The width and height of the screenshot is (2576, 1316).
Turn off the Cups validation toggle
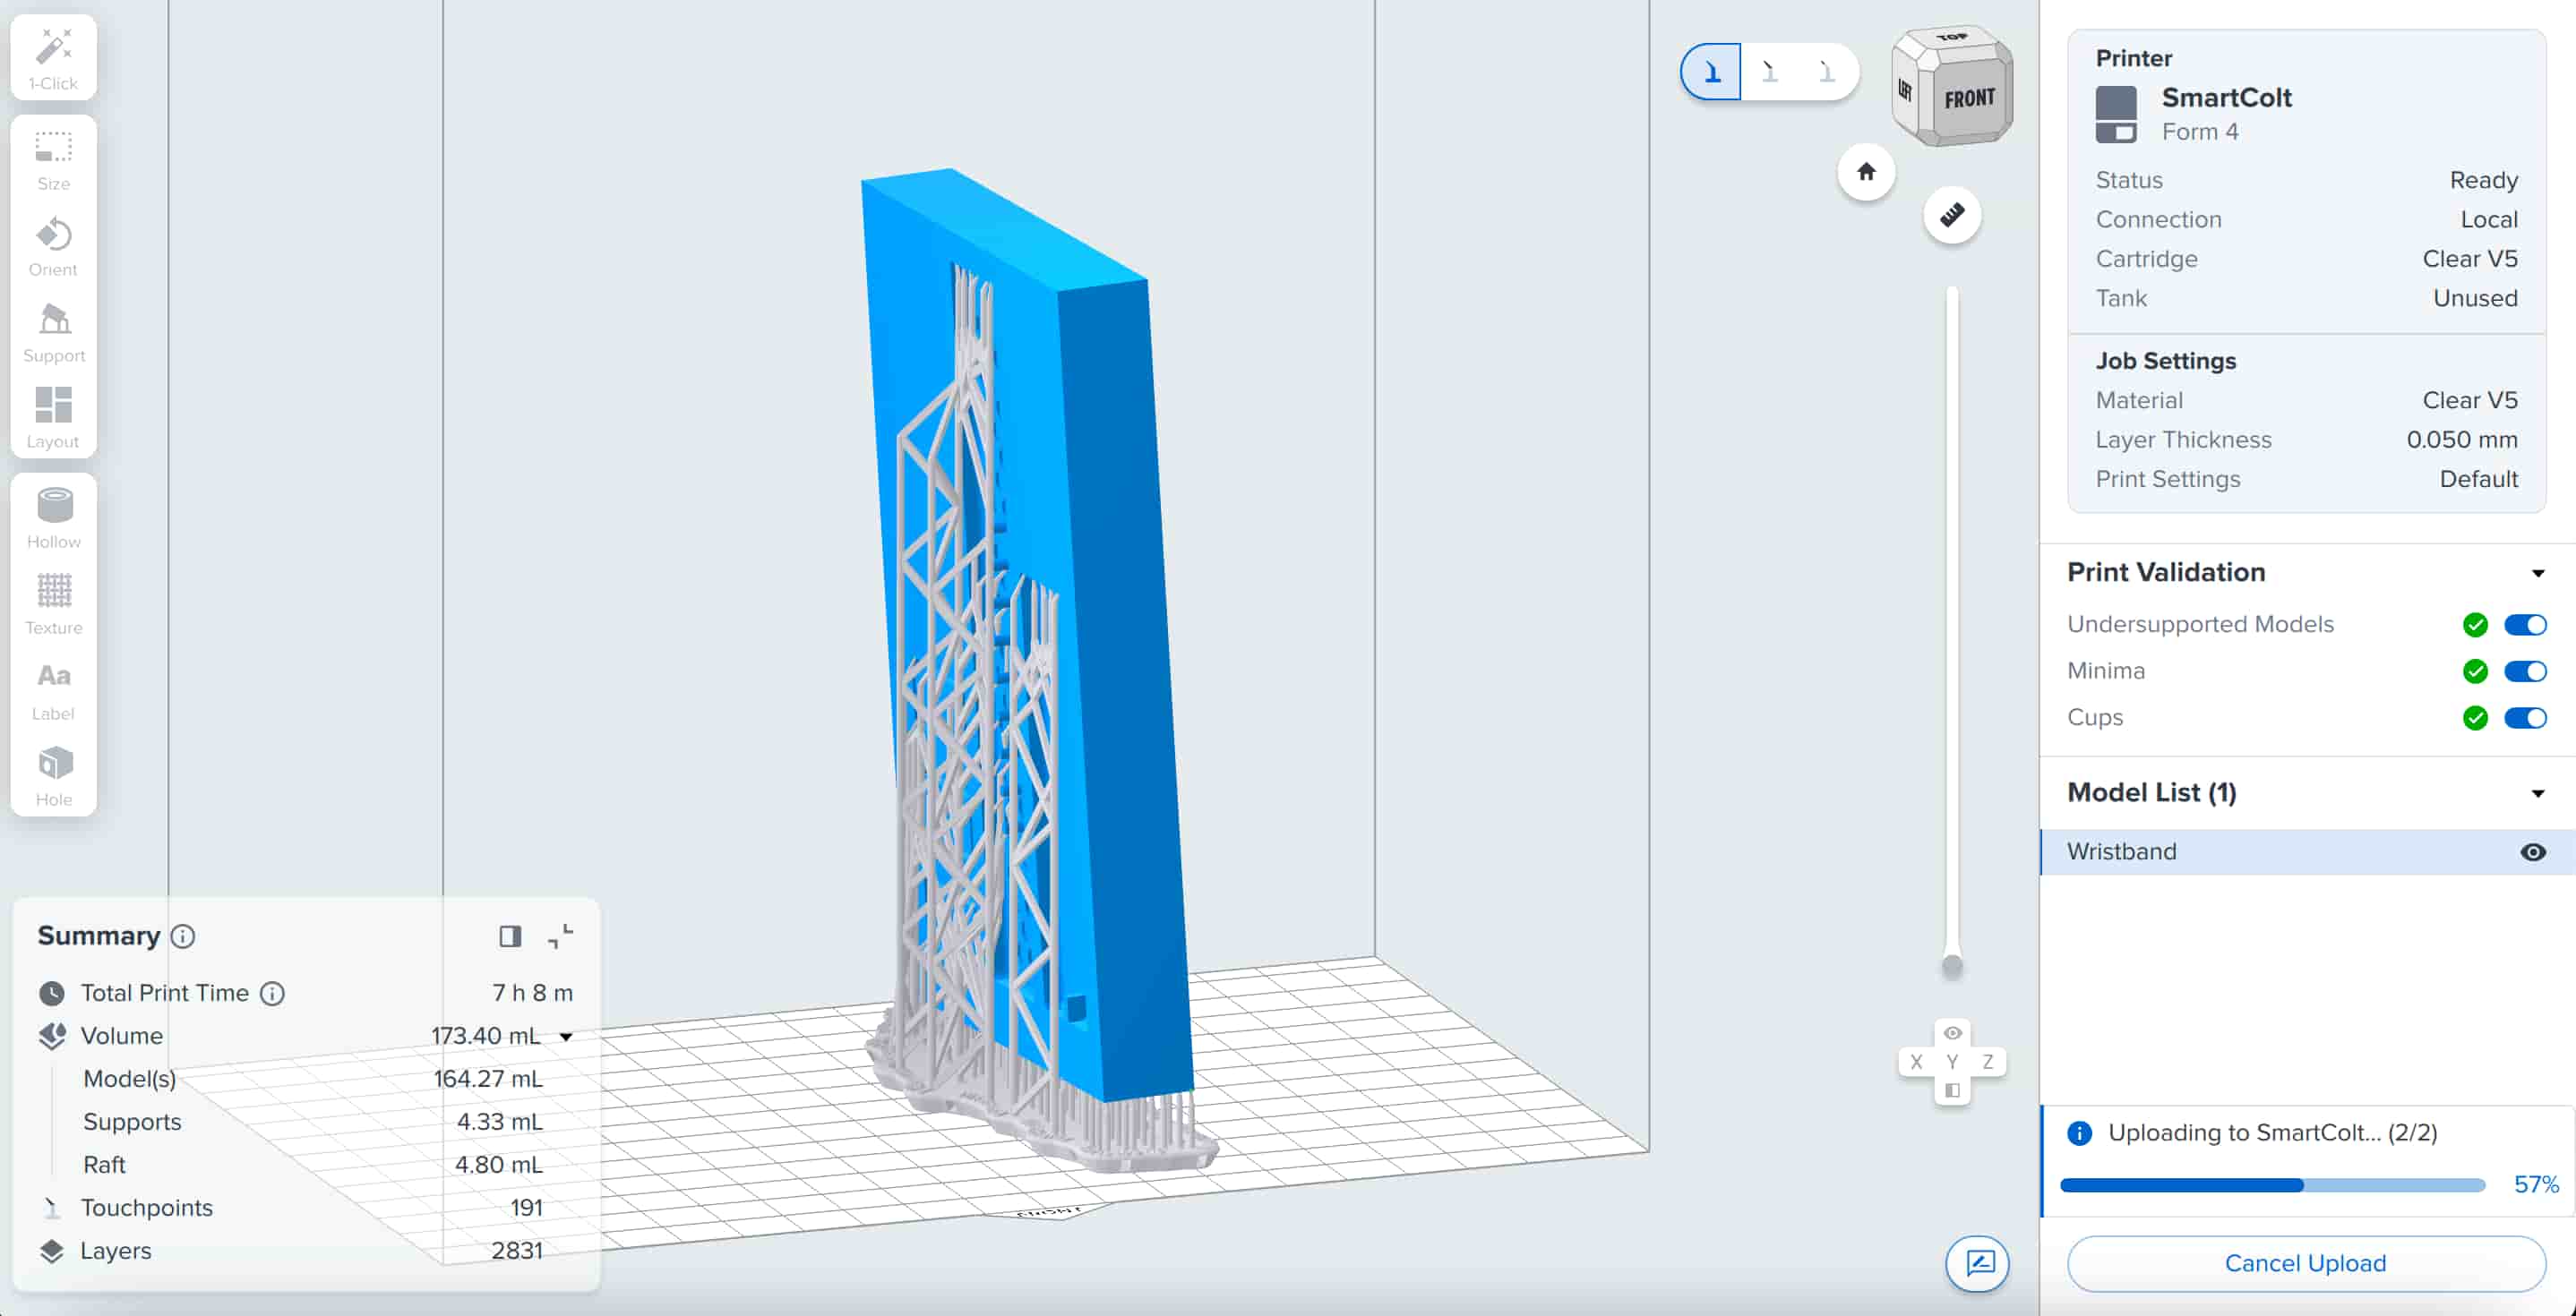2524,717
